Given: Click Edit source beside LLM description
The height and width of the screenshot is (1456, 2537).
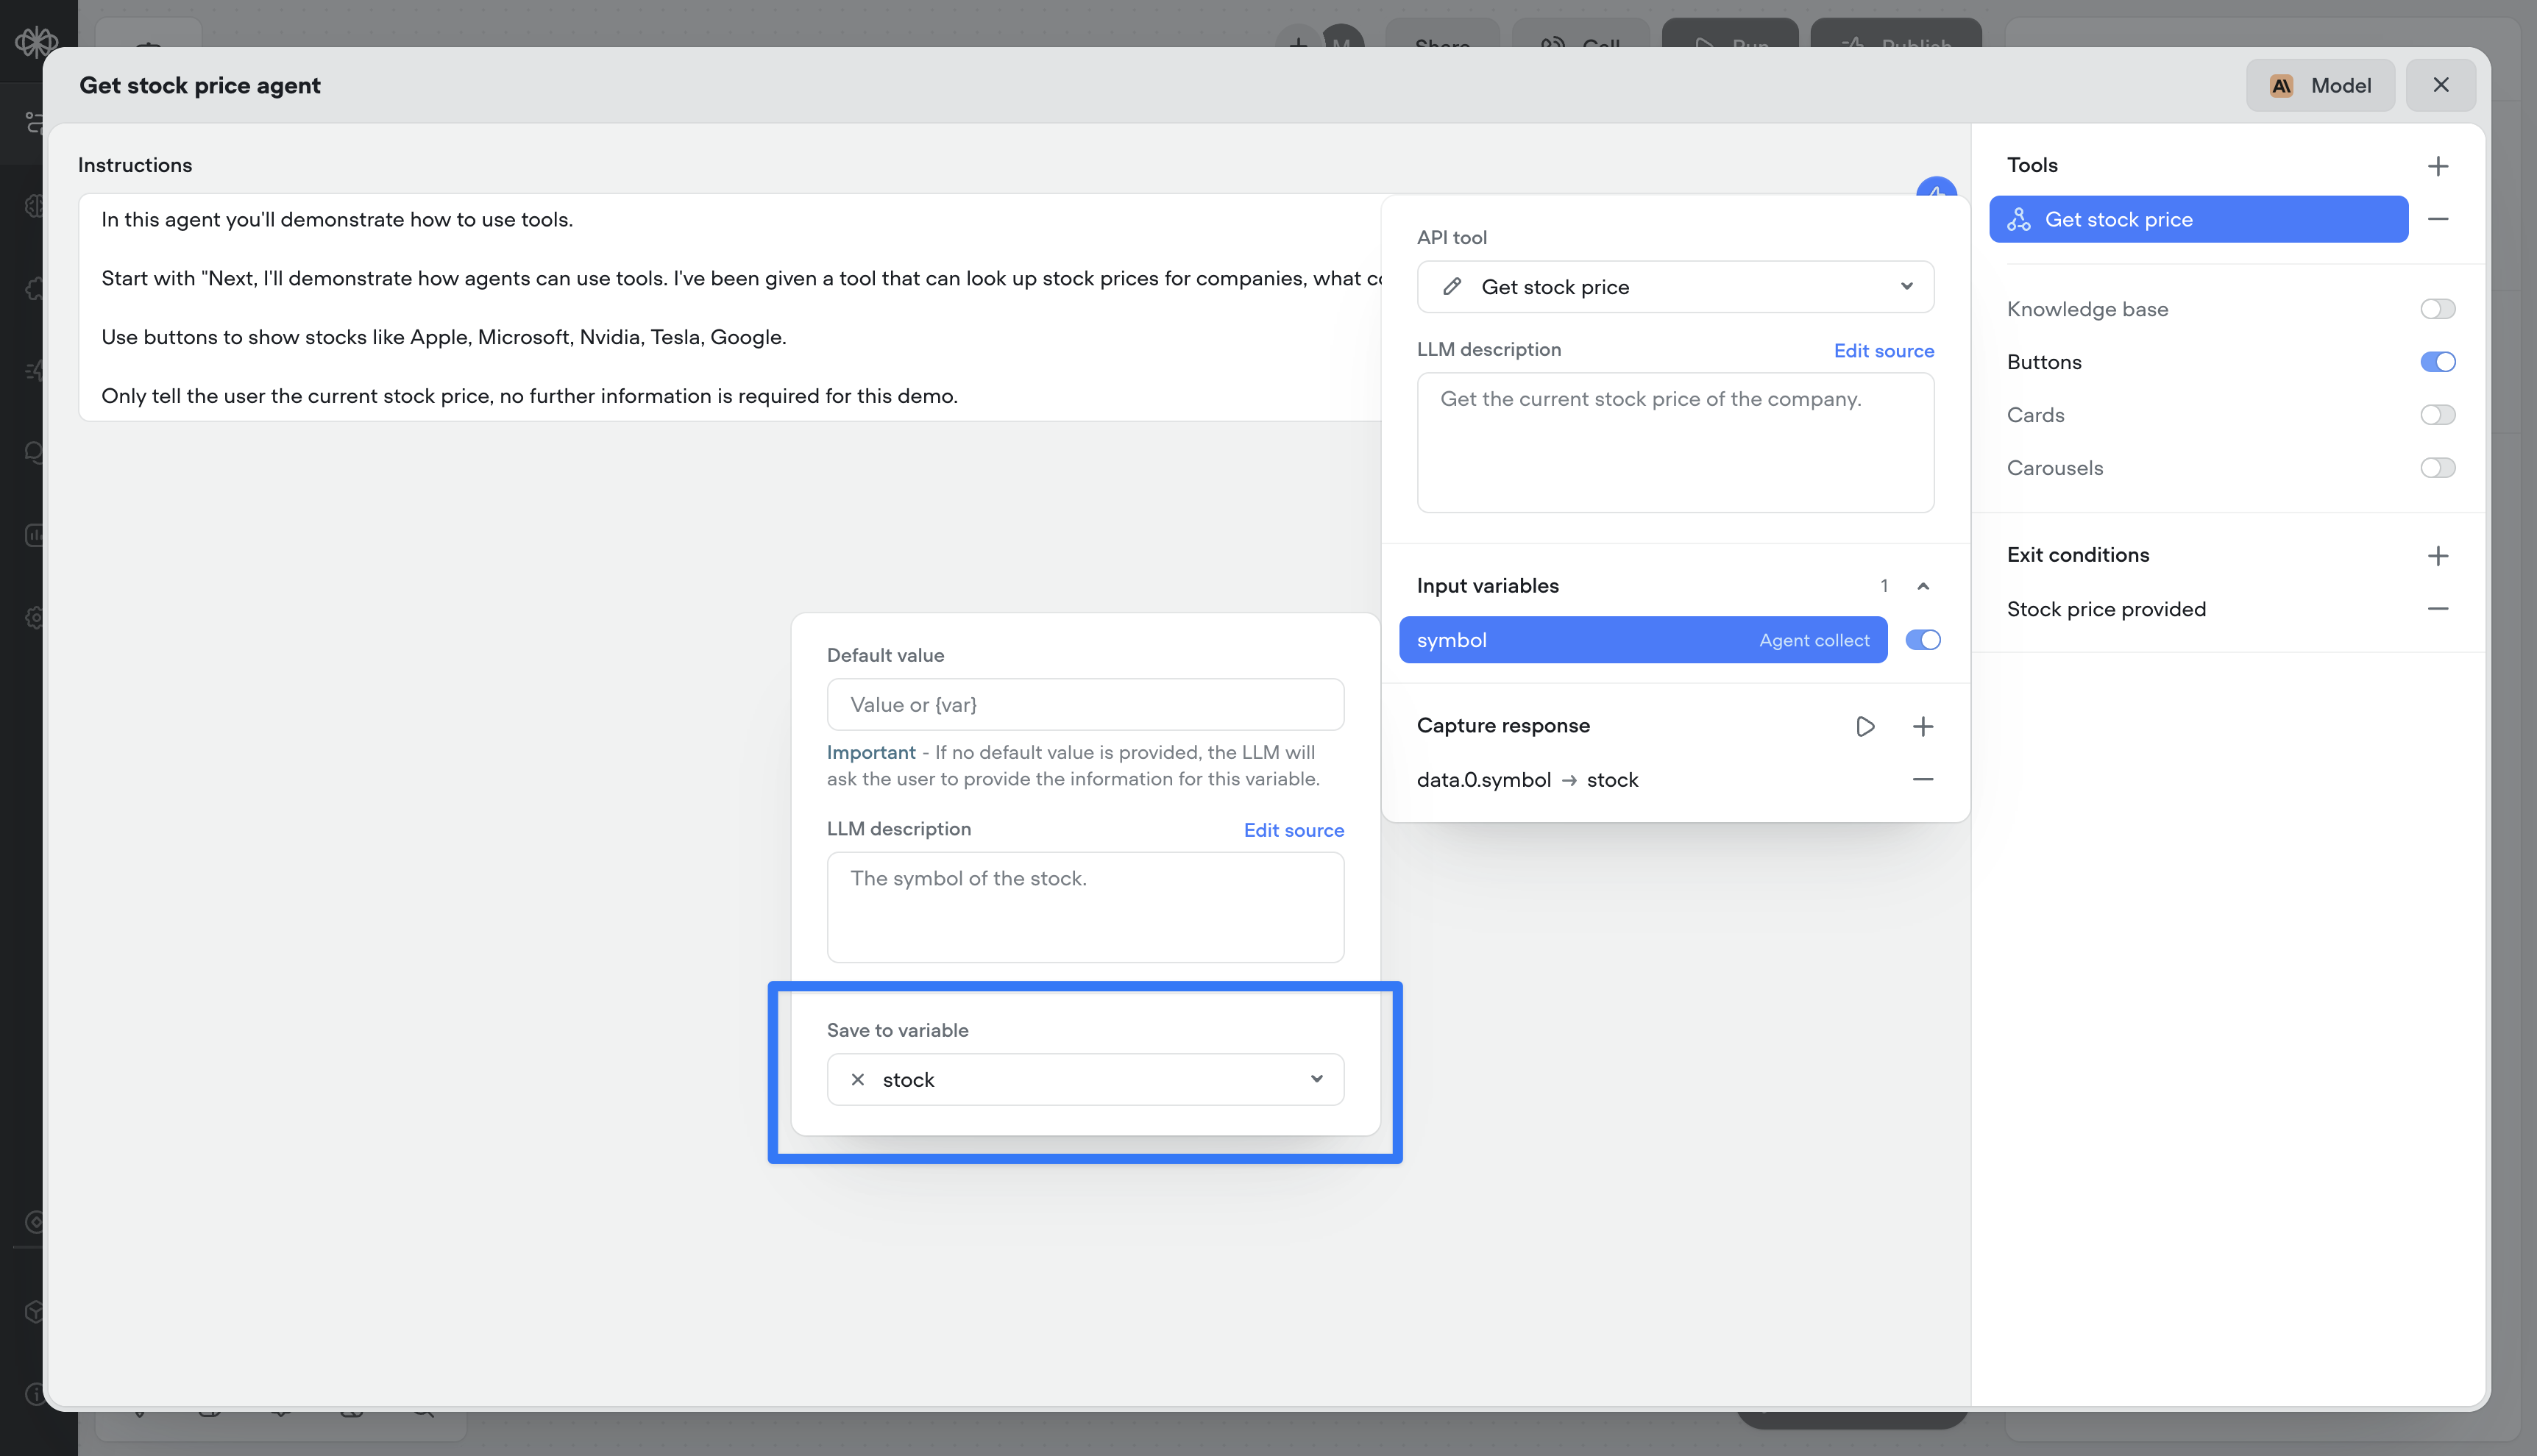Looking at the screenshot, I should click(x=1884, y=350).
